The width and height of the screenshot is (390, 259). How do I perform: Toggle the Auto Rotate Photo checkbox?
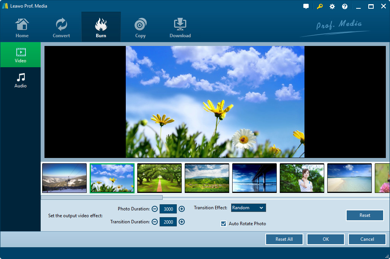[x=224, y=224]
